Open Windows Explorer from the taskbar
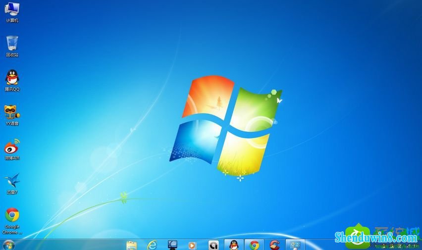Viewport: 422px width, 250px height. click(x=132, y=245)
